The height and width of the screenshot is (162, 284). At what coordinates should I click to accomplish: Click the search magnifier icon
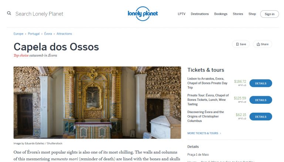[9, 13]
